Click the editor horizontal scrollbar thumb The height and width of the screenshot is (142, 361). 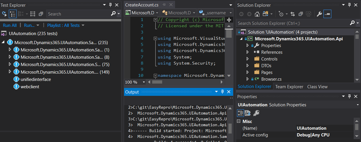(158, 82)
